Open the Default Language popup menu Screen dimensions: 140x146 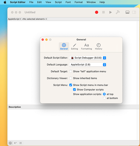click(x=88, y=65)
